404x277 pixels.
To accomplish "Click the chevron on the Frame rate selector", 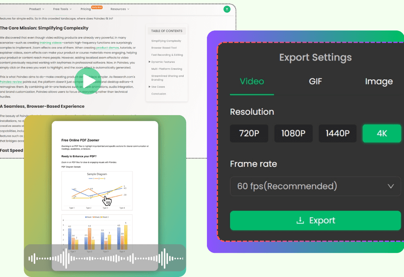I will click(390, 186).
